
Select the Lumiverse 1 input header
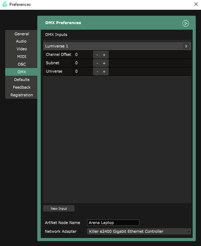[113, 46]
